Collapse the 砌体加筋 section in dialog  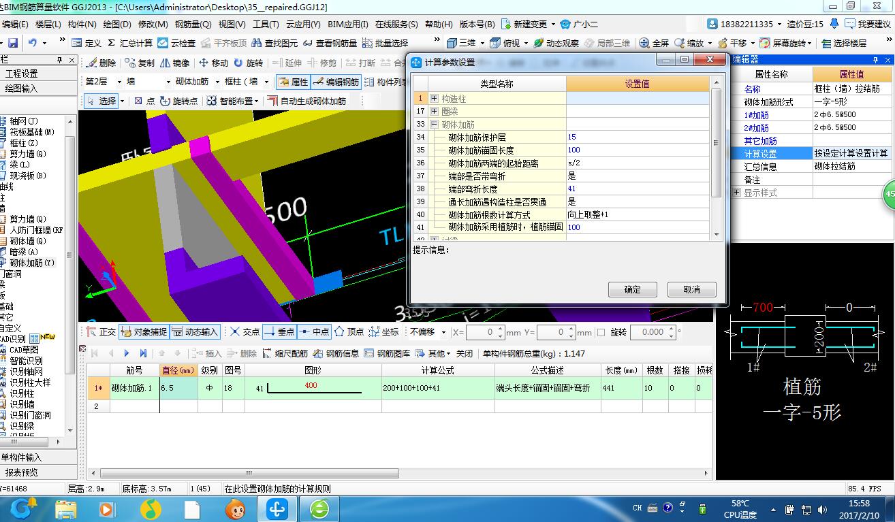pyautogui.click(x=434, y=124)
